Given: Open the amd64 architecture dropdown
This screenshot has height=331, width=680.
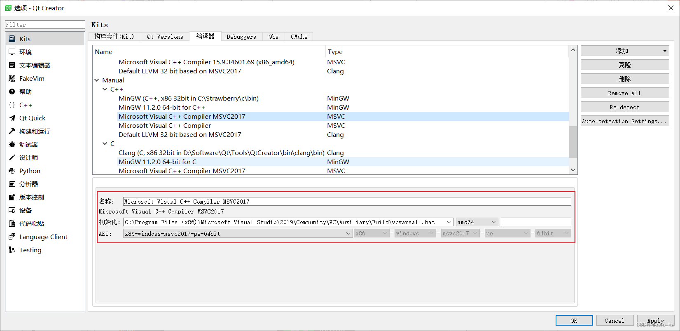Looking at the screenshot, I should (x=477, y=222).
